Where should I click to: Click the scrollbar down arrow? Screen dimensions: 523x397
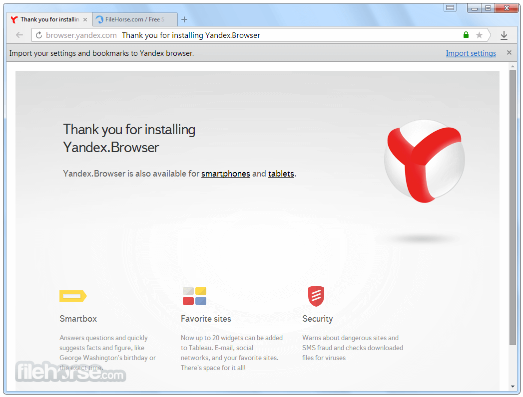513,387
